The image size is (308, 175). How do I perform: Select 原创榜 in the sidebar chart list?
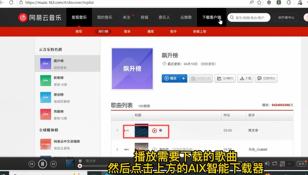pos(67,98)
